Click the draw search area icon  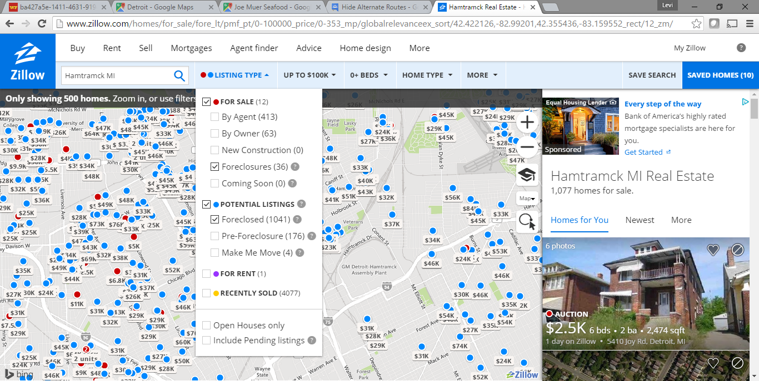527,222
